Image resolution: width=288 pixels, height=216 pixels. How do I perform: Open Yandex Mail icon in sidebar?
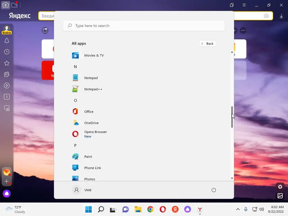tap(7, 172)
